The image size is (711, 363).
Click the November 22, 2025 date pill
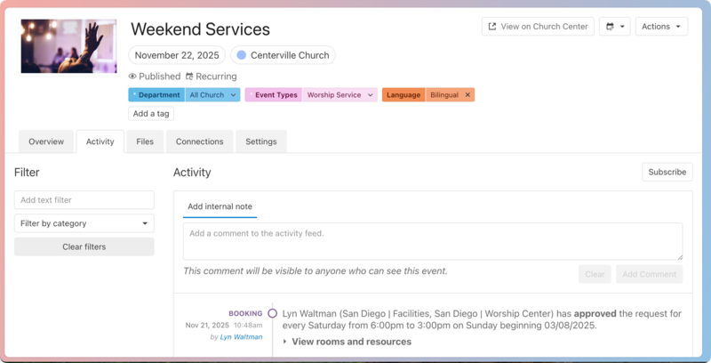pos(177,55)
